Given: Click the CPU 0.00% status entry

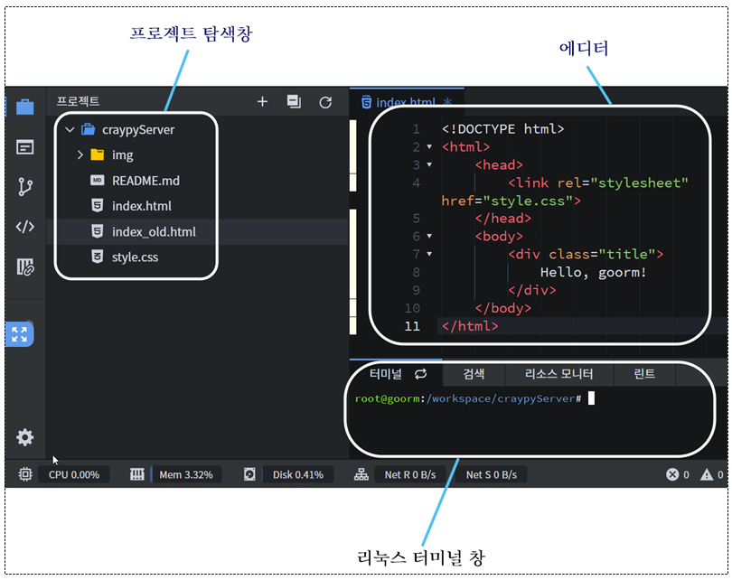Looking at the screenshot, I should pyautogui.click(x=74, y=474).
